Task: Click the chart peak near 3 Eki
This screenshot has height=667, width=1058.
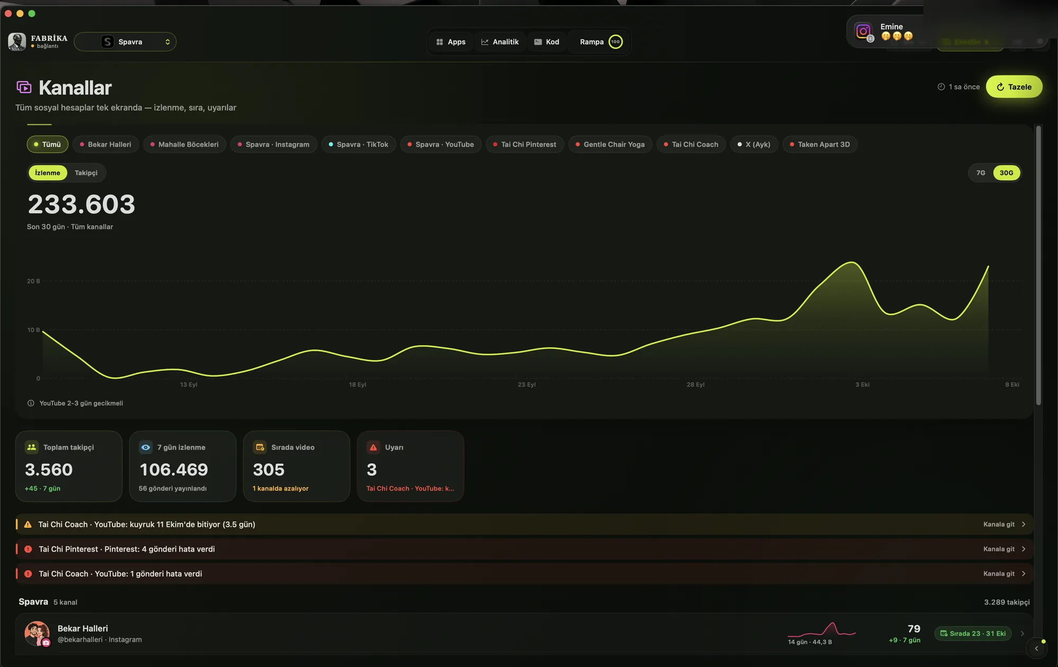Action: (851, 262)
